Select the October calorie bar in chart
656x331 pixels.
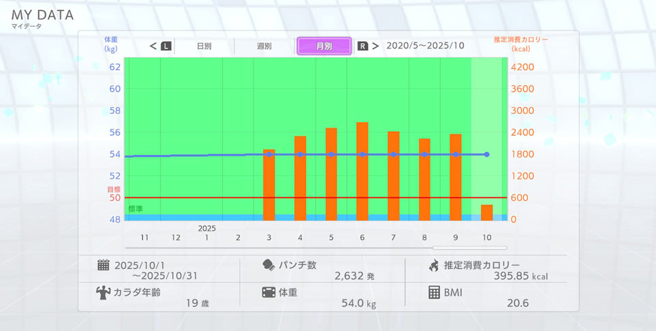pyautogui.click(x=487, y=212)
